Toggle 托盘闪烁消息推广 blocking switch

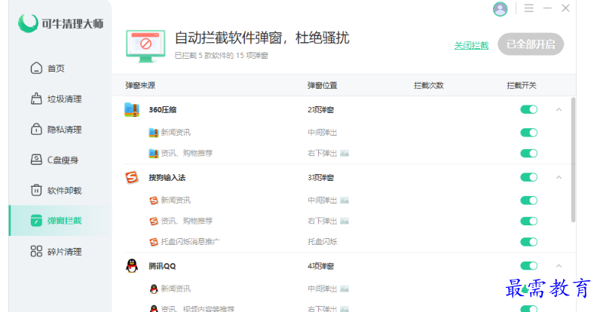[529, 242]
